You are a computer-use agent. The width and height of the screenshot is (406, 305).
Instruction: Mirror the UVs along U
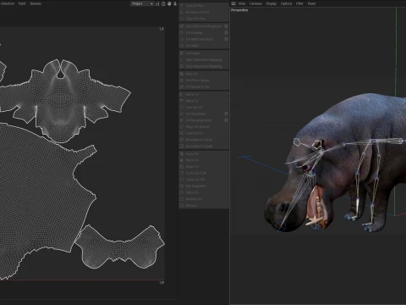click(204, 94)
